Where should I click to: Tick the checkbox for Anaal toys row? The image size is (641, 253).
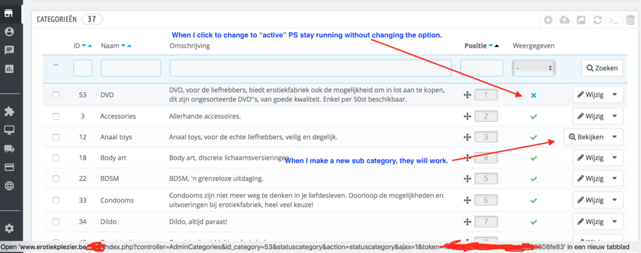(x=56, y=137)
